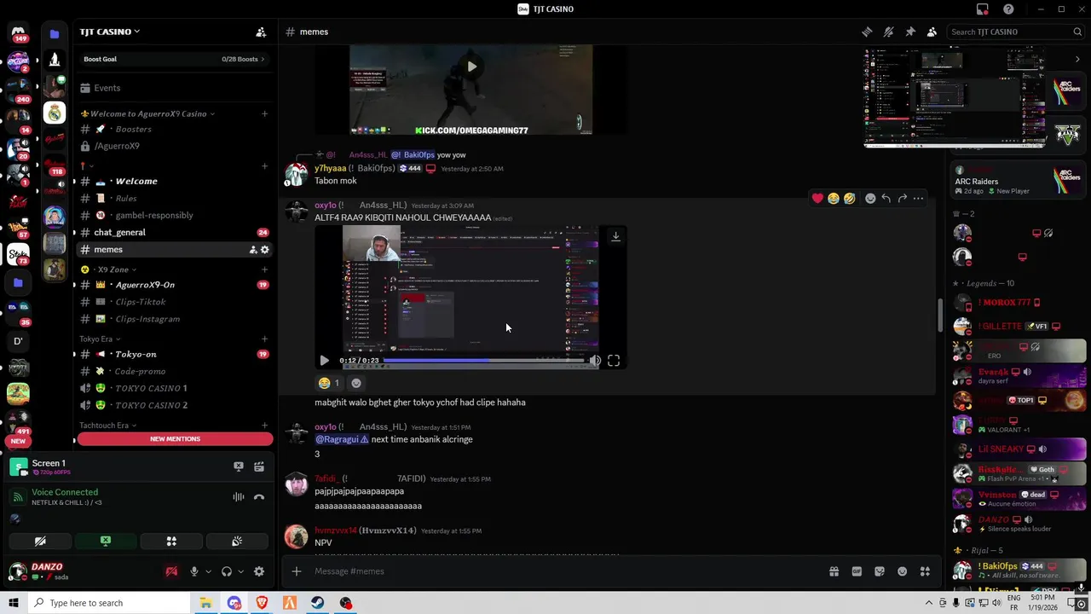Open the Boosters channel
The width and height of the screenshot is (1091, 614).
[174, 129]
